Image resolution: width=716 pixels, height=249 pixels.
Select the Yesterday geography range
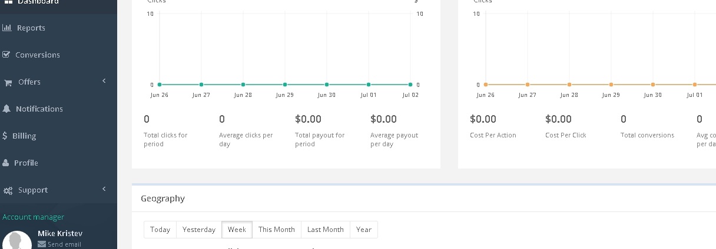(199, 230)
